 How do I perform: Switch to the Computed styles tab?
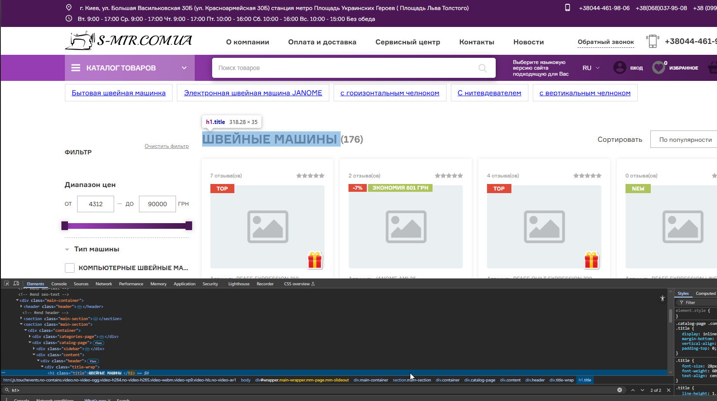[706, 294]
